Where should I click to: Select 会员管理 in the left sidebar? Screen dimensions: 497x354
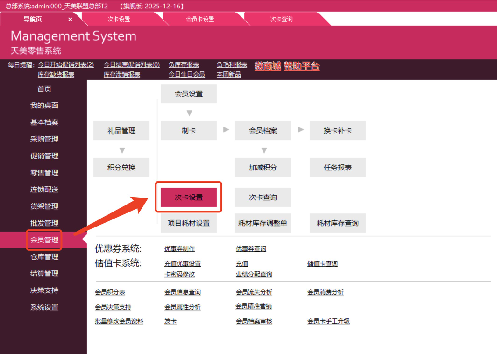click(44, 240)
